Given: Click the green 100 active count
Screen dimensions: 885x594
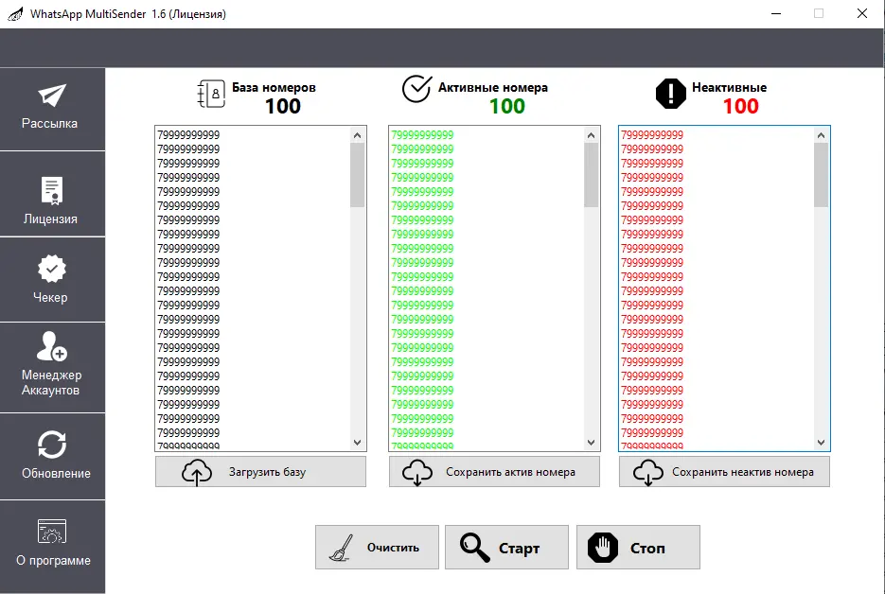Looking at the screenshot, I should click(506, 106).
